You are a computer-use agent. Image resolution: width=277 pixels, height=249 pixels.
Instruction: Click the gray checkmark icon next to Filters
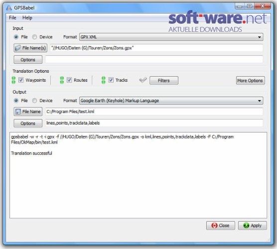click(143, 80)
